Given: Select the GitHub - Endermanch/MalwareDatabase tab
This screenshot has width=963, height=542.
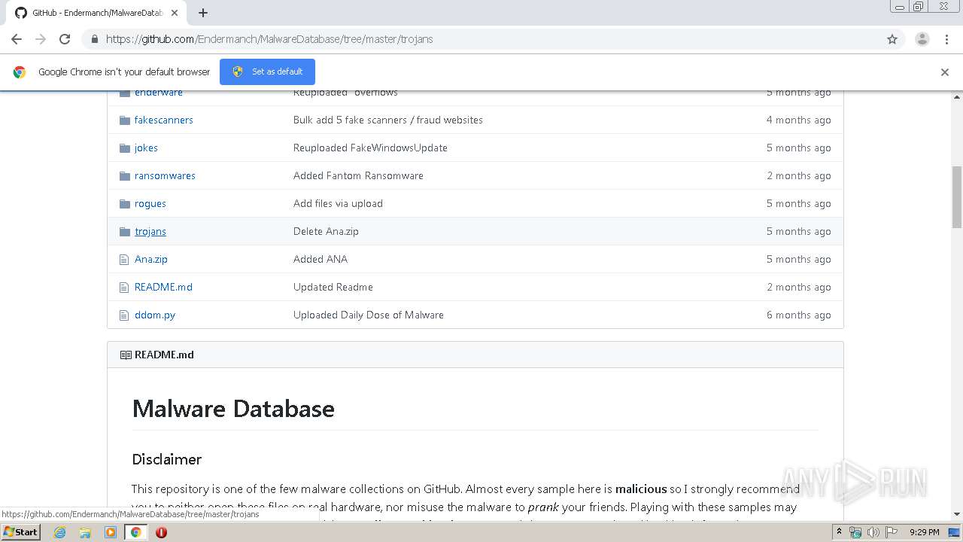Looking at the screenshot, I should [x=96, y=13].
